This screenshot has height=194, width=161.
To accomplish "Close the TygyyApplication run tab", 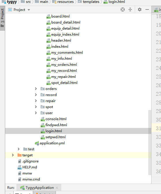I will tap(57, 188).
